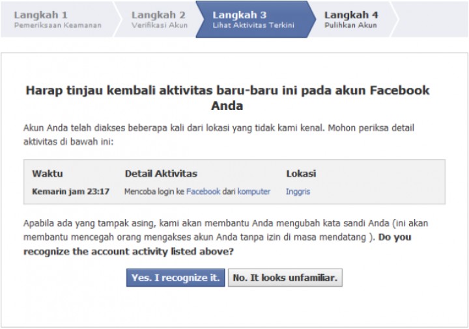
Task: Open the Inggris location link
Action: click(298, 192)
